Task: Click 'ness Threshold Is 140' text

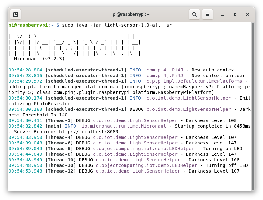Action: pyautogui.click(x=38, y=115)
